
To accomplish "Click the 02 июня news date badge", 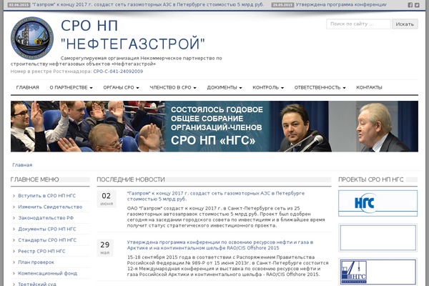I will pos(107,199).
